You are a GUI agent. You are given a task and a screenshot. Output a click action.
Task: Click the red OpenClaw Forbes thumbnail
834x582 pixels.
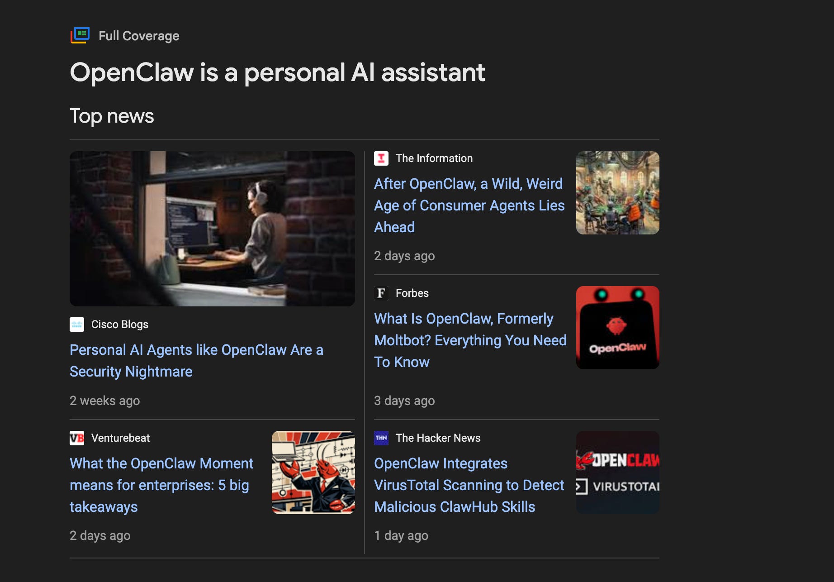point(617,328)
